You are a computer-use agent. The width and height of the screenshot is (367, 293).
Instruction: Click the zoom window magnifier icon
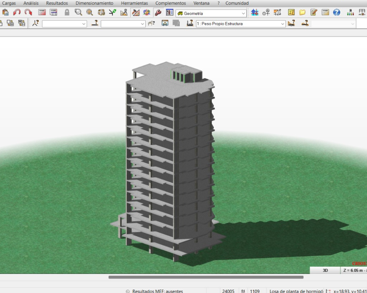pos(78,12)
